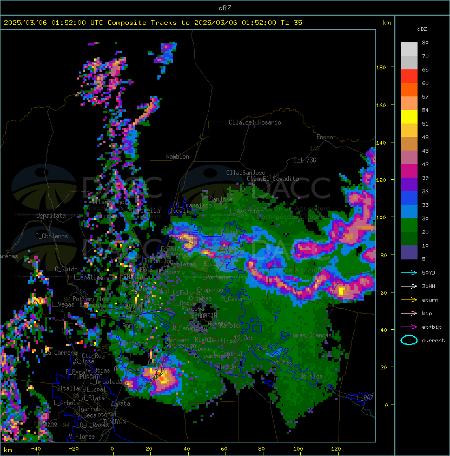Image resolution: width=450 pixels, height=456 pixels.
Task: Click the '50YD' legend label
Action: pyautogui.click(x=428, y=272)
